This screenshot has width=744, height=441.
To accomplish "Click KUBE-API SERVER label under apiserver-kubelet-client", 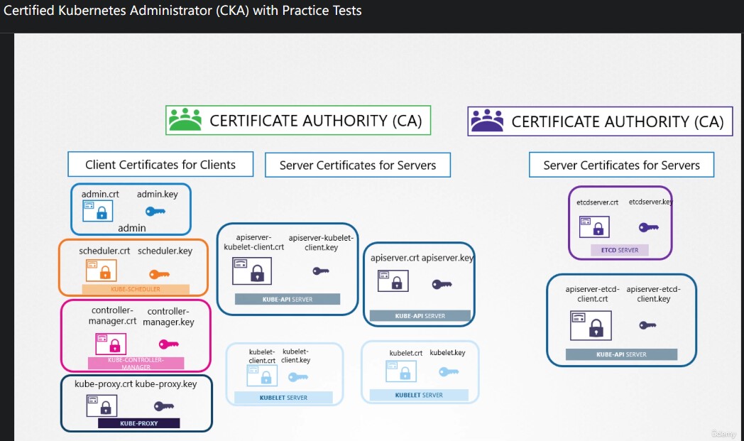I will click(x=288, y=300).
